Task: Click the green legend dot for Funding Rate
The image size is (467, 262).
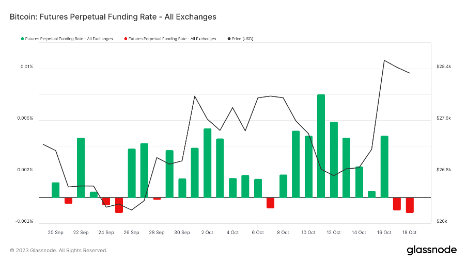Action: (x=22, y=39)
